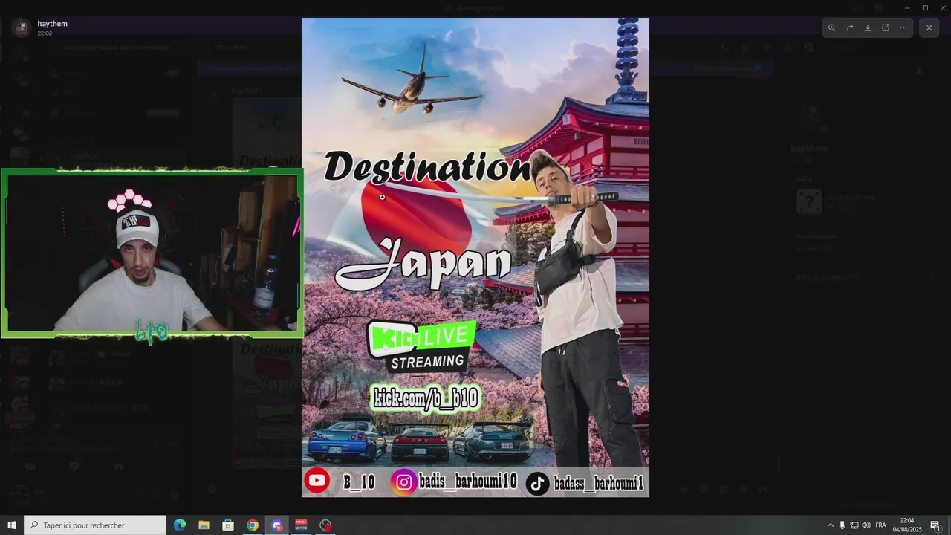Image resolution: width=951 pixels, height=535 pixels.
Task: Click the Taper ici pour rechercher box
Action: tap(95, 525)
